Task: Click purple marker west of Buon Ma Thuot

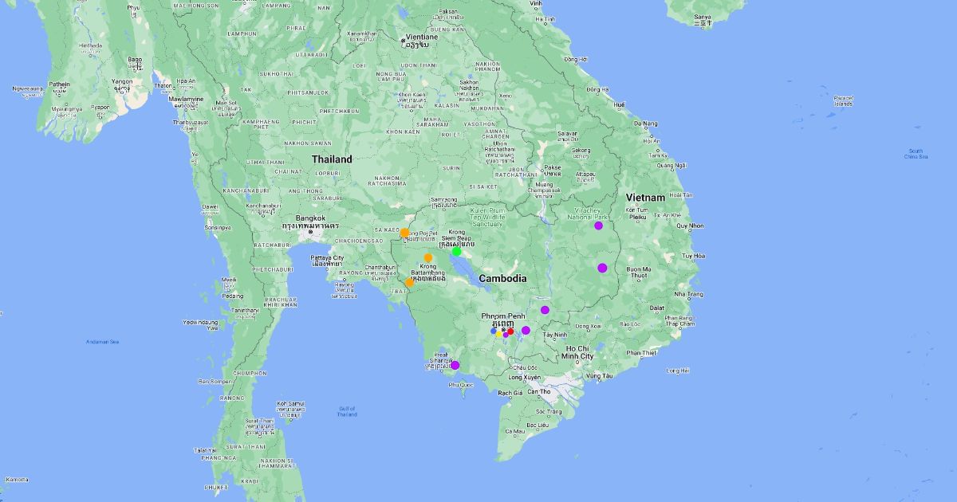Action: [x=602, y=268]
